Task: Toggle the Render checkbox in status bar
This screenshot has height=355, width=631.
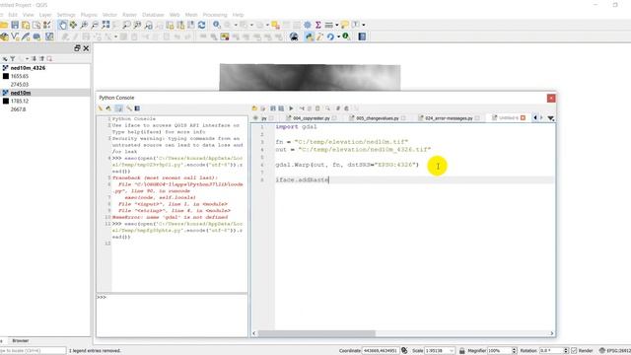Action: pyautogui.click(x=574, y=351)
